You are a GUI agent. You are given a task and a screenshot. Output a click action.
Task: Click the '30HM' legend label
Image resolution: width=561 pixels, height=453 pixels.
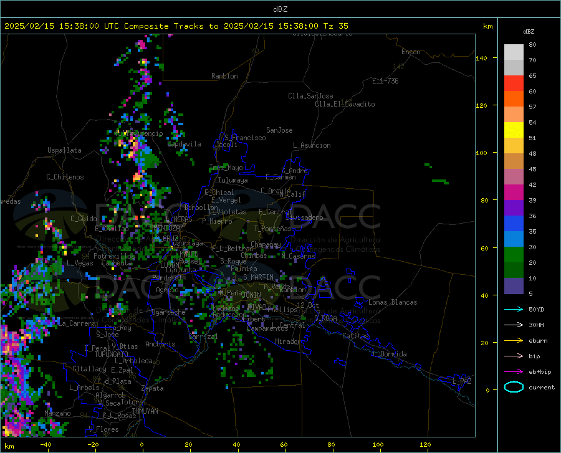coord(536,325)
